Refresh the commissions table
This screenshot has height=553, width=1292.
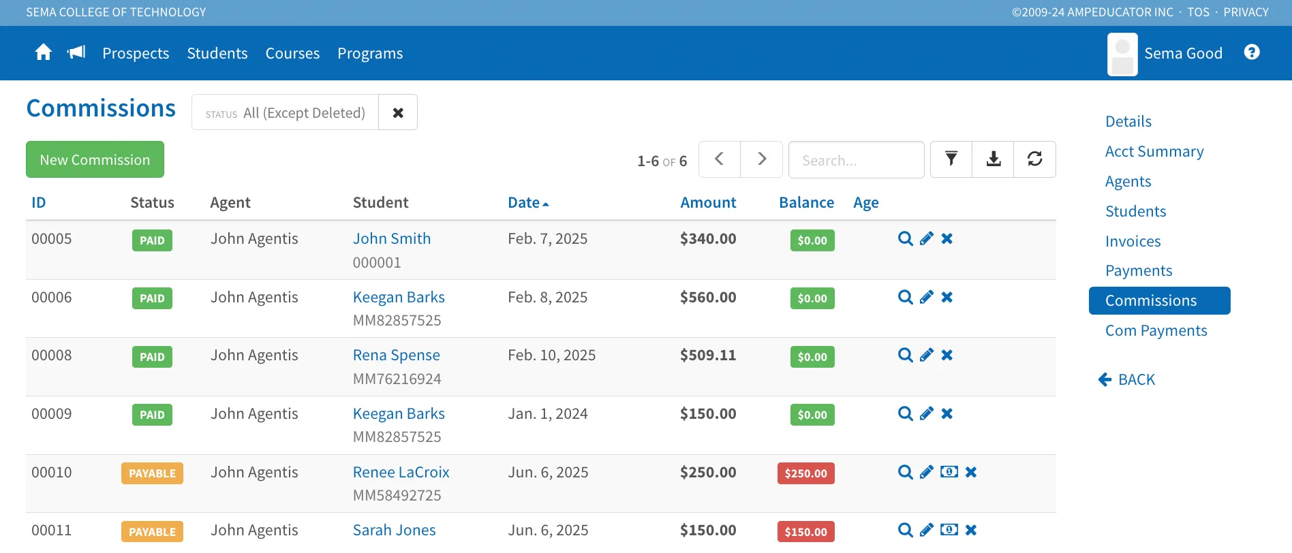point(1035,159)
